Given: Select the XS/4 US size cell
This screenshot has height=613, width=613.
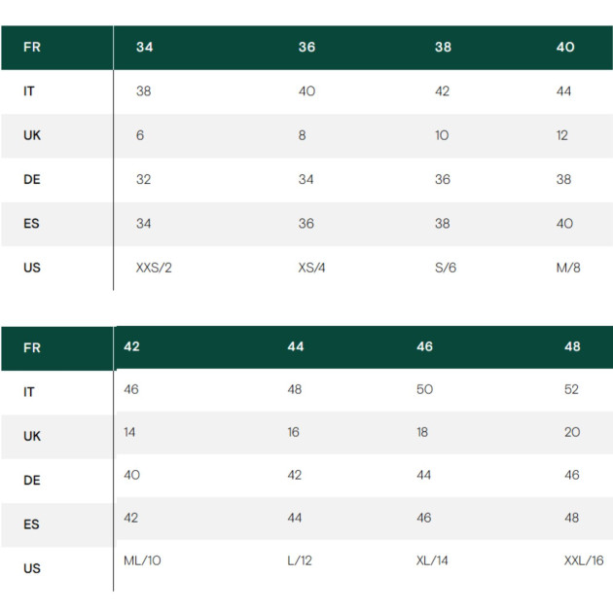Looking at the screenshot, I should (x=311, y=268).
